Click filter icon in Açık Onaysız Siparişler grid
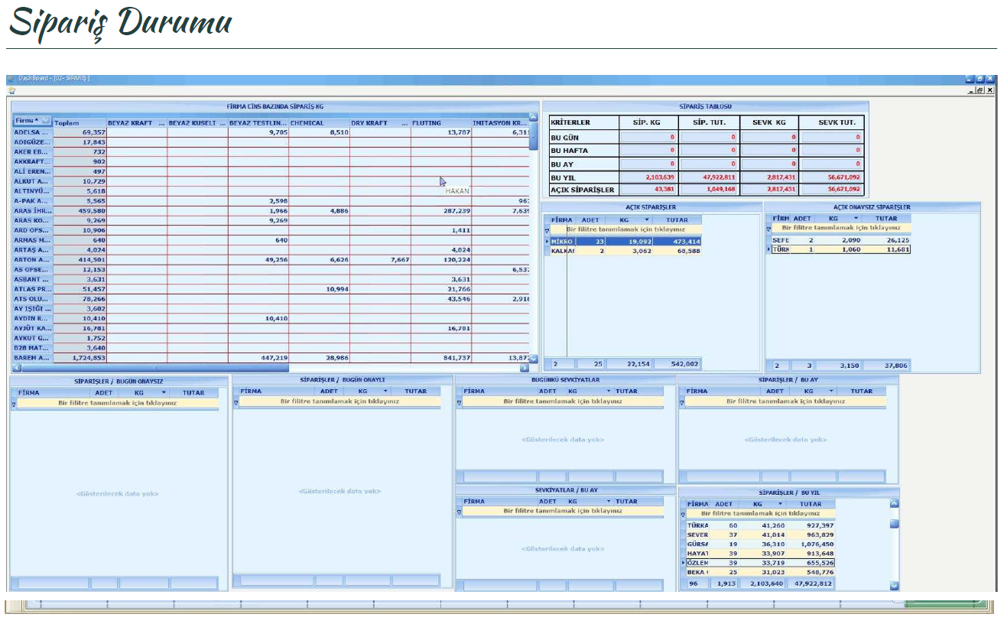The image size is (1007, 624). click(768, 229)
